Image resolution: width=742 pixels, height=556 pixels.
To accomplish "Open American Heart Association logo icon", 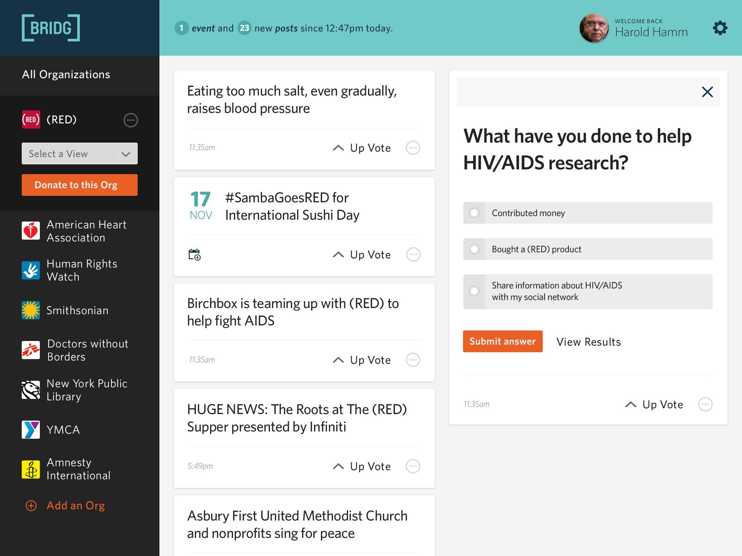I will point(31,231).
